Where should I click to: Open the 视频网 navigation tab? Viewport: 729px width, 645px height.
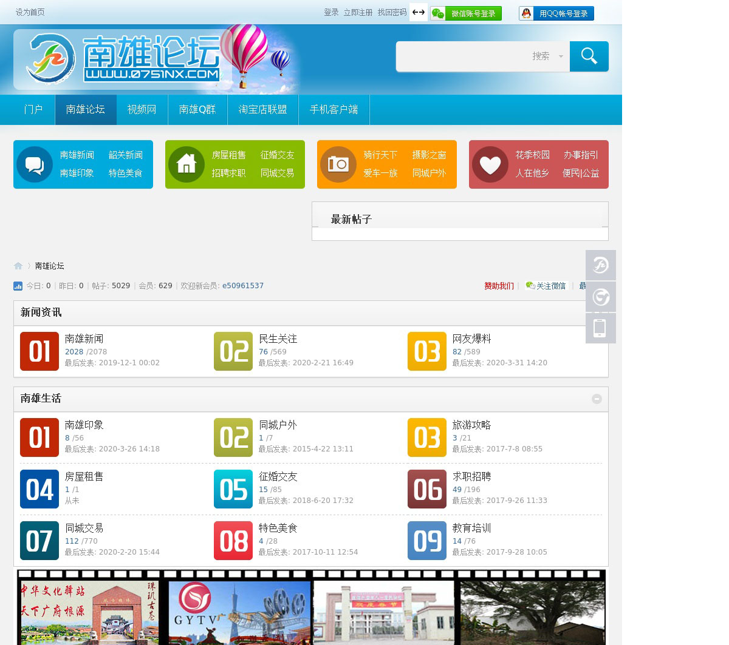142,110
